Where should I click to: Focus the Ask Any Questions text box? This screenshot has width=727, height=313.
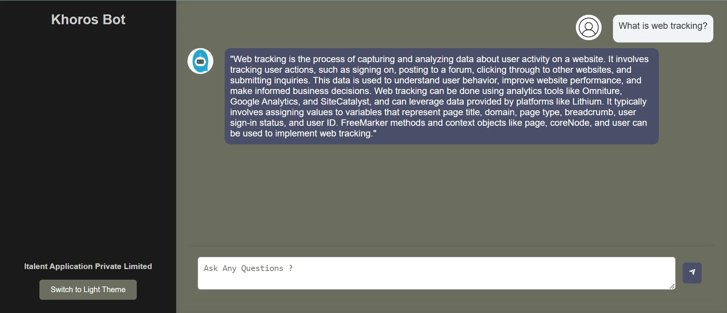coord(436,273)
